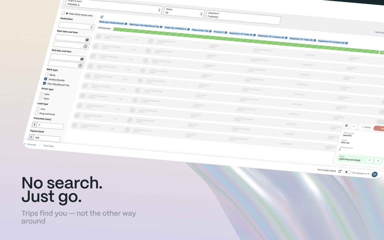Screen dimensions: 384x240
Task: Open the Radius 50 dropdown
Action: pos(184,12)
